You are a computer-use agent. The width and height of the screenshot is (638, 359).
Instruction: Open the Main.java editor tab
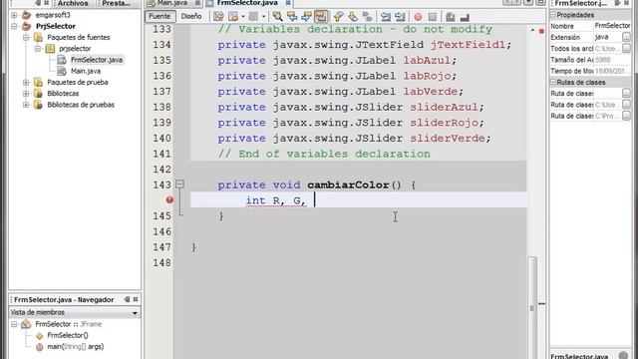pos(171,3)
